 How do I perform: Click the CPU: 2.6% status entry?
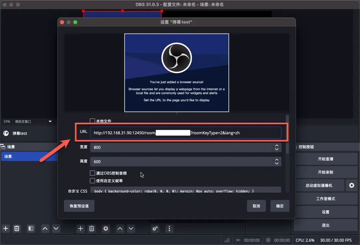[x=305, y=240]
